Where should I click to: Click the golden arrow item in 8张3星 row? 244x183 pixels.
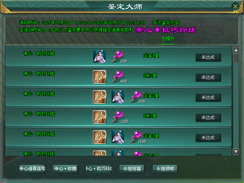point(100,117)
